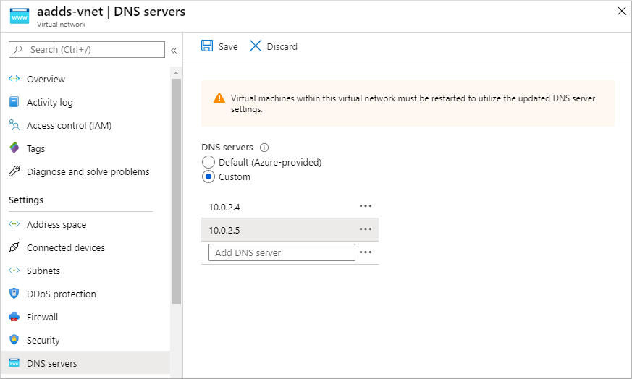Collapse the sidebar with double chevron

[174, 50]
